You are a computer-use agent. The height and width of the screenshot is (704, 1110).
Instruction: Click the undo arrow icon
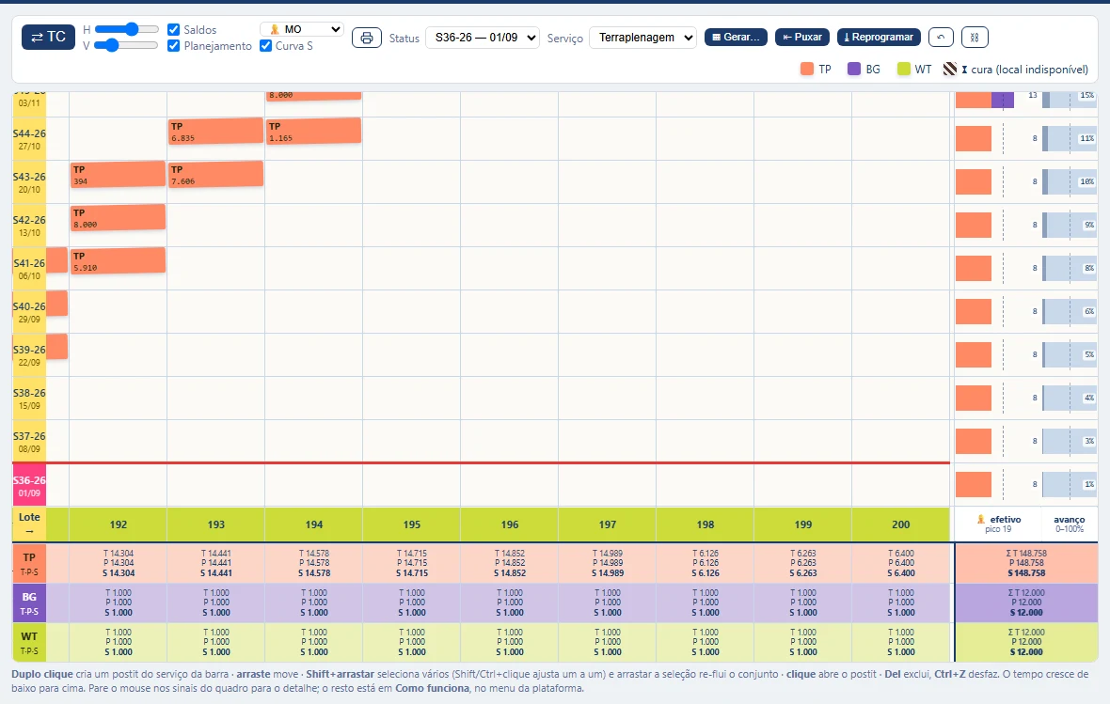[x=941, y=37]
